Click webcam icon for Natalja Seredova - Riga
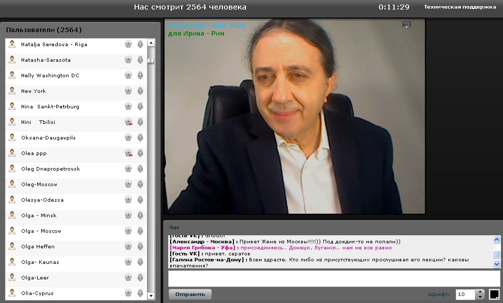The height and width of the screenshot is (303, 503). coord(129,44)
